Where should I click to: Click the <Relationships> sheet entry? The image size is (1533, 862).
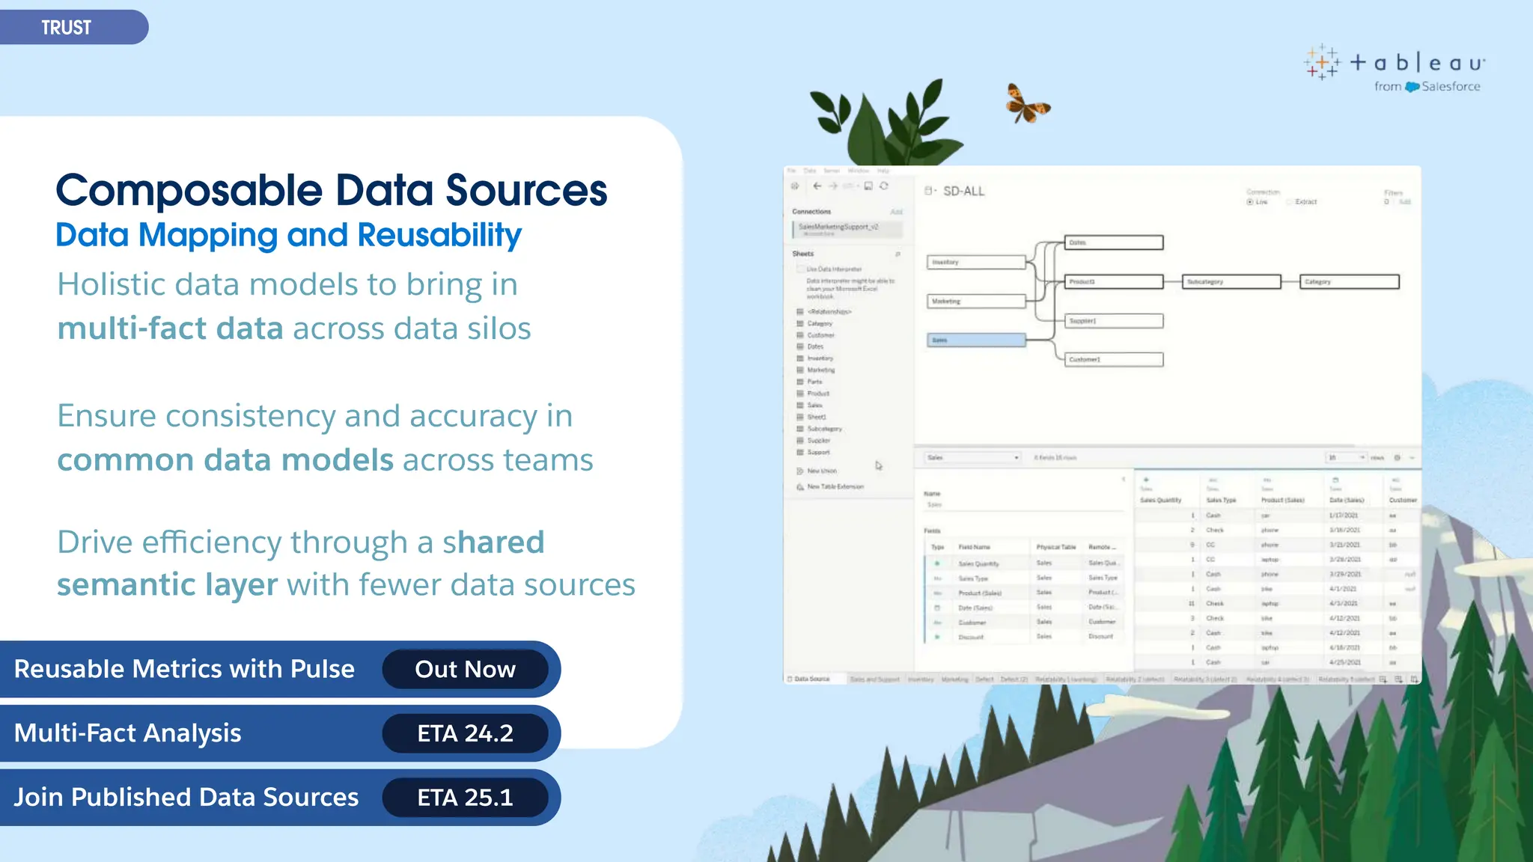(x=829, y=311)
